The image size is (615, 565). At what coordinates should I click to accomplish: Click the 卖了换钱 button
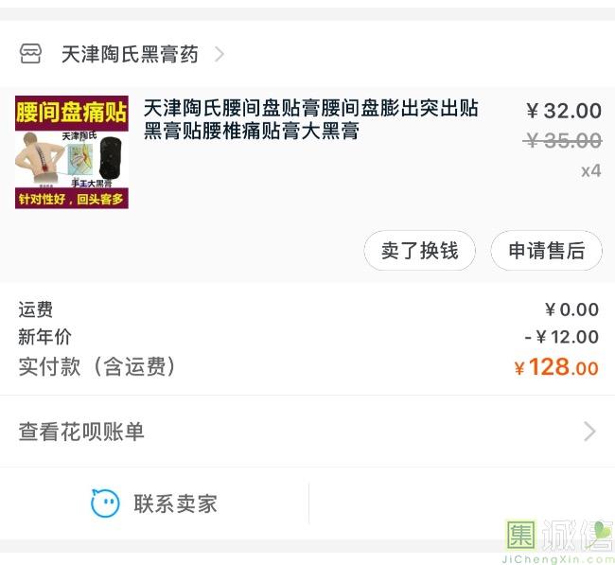point(420,251)
